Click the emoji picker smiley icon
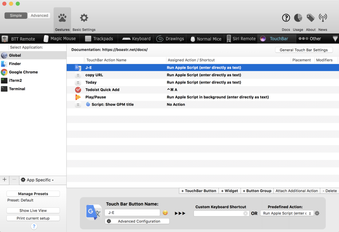Image resolution: width=339 pixels, height=232 pixels. coord(165,213)
